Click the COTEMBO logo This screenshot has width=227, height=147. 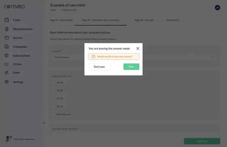pos(14,7)
